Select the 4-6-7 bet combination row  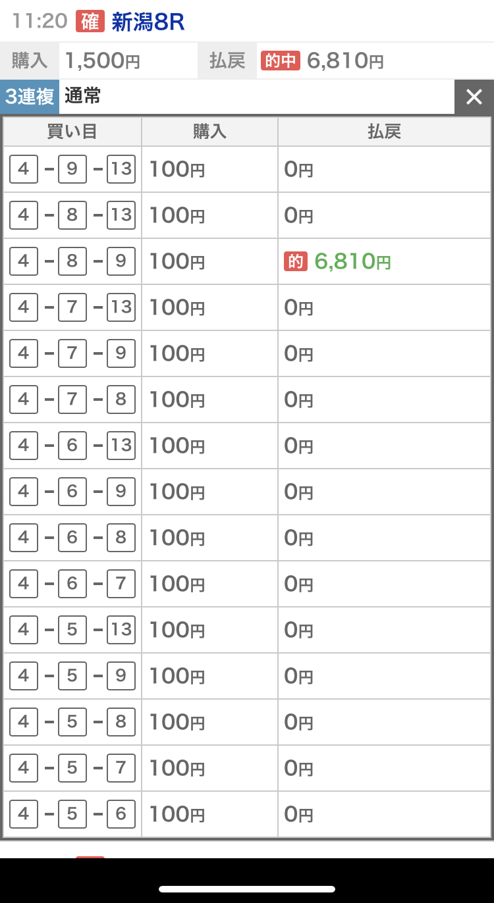click(72, 584)
